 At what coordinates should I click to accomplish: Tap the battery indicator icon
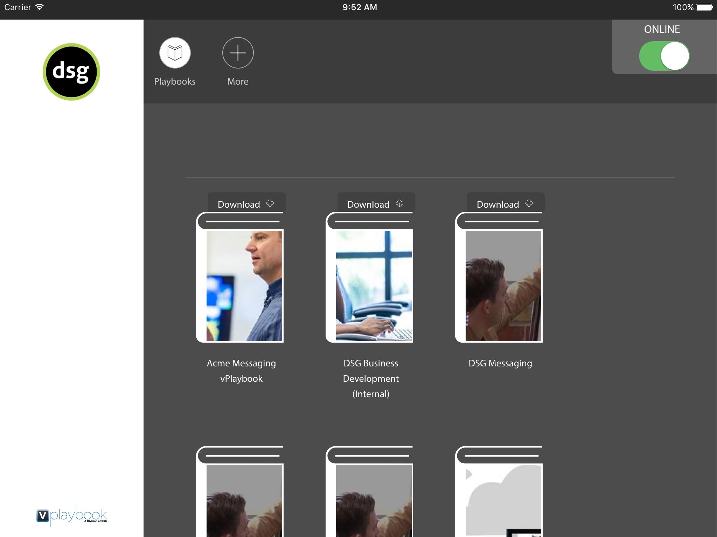pyautogui.click(x=704, y=7)
